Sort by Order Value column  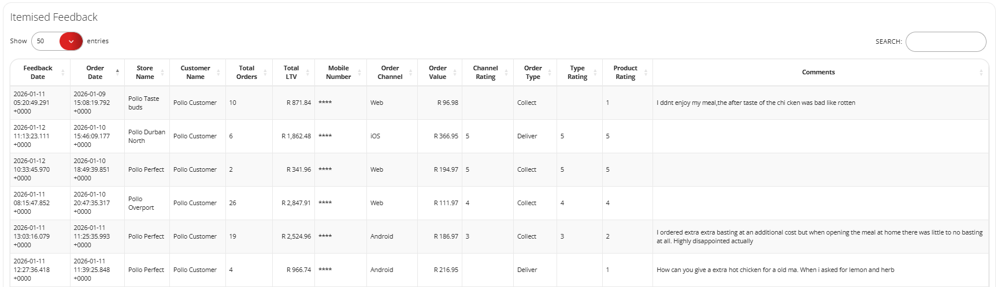coord(438,73)
